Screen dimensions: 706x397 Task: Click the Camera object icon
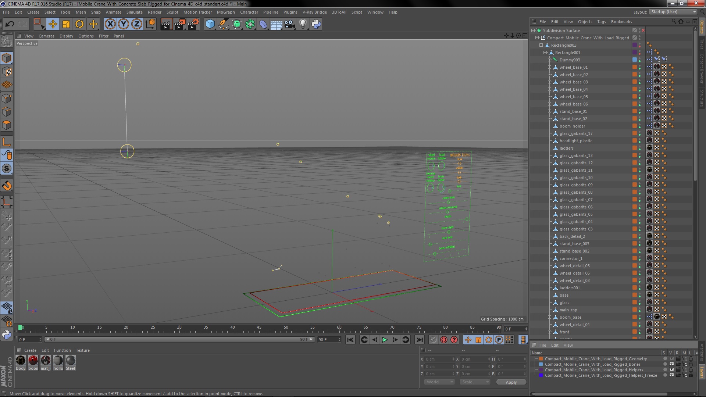click(x=289, y=24)
